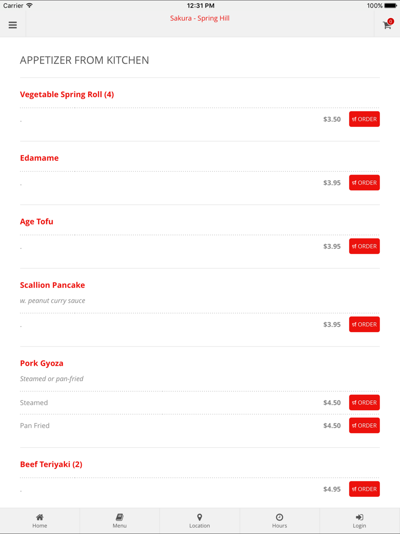The height and width of the screenshot is (534, 400).
Task: Order the Scallion Pancake
Action: [x=364, y=325]
